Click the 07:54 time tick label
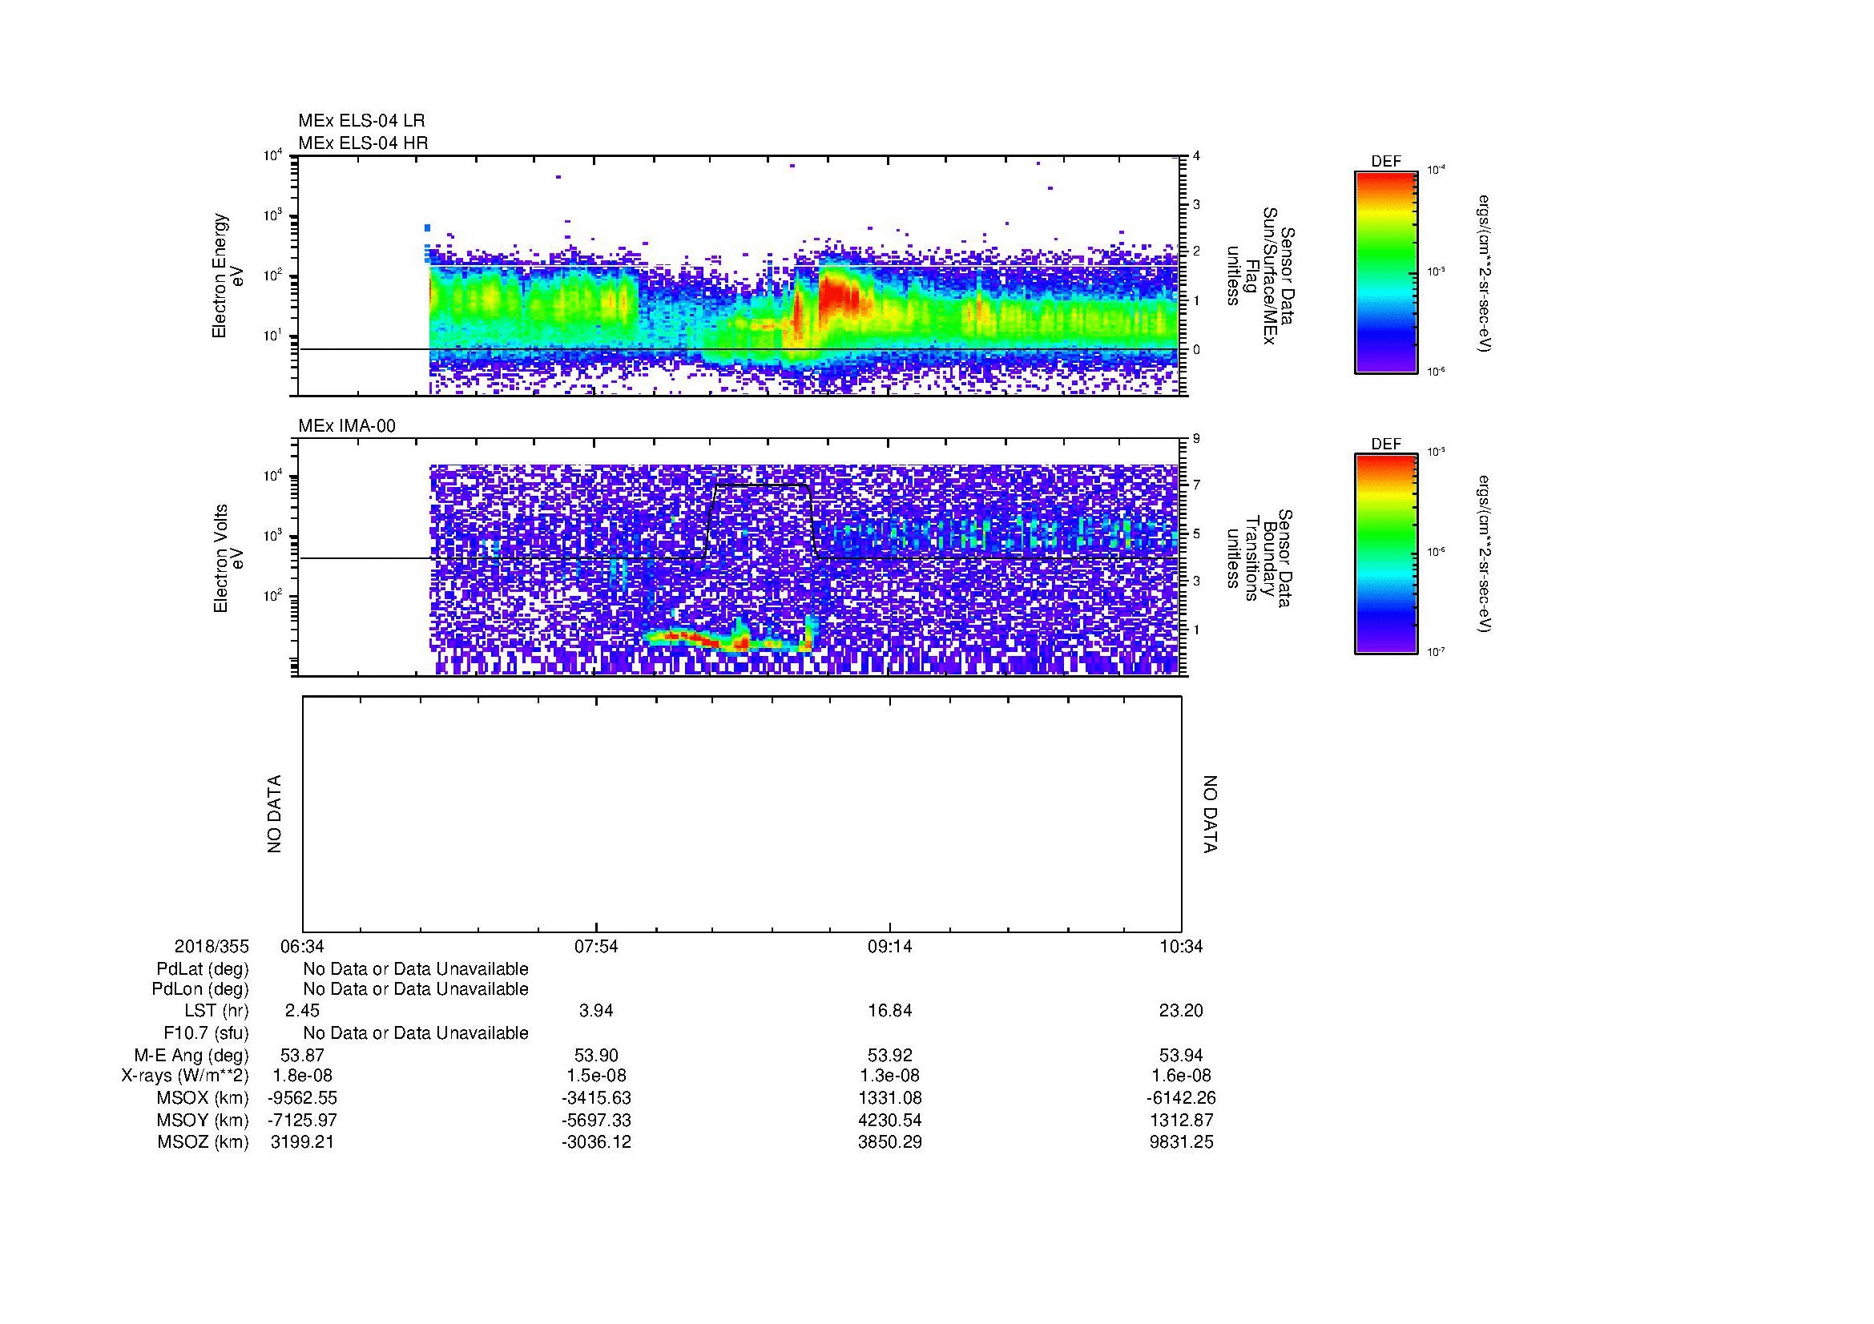Image resolution: width=1874 pixels, height=1324 pixels. pyautogui.click(x=597, y=946)
